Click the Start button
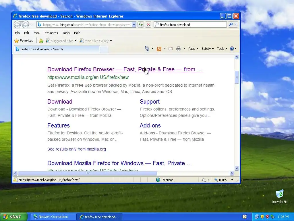The height and width of the screenshot is (221, 294). (x=14, y=217)
